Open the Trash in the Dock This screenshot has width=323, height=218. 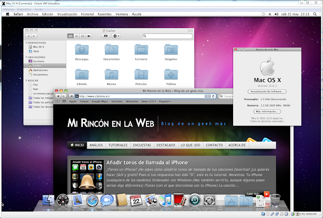[275, 201]
